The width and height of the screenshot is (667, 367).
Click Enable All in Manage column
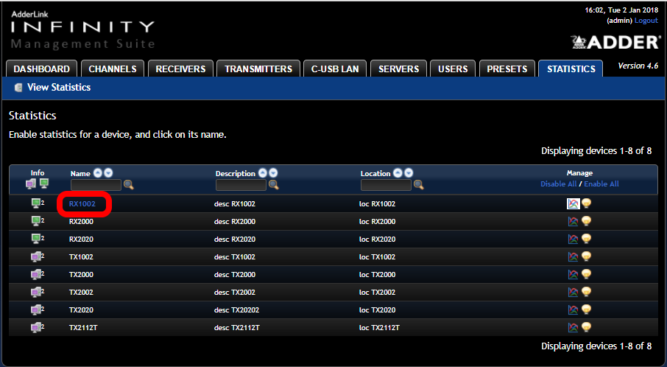pyautogui.click(x=601, y=184)
